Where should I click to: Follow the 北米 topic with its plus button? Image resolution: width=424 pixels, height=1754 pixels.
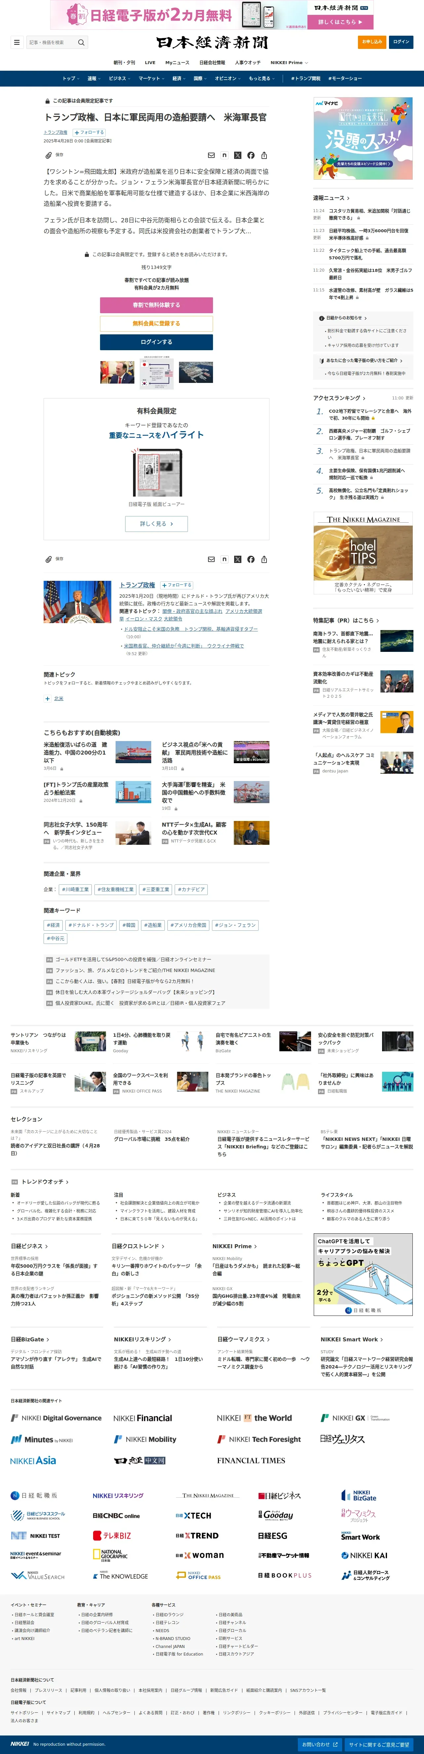tap(48, 699)
